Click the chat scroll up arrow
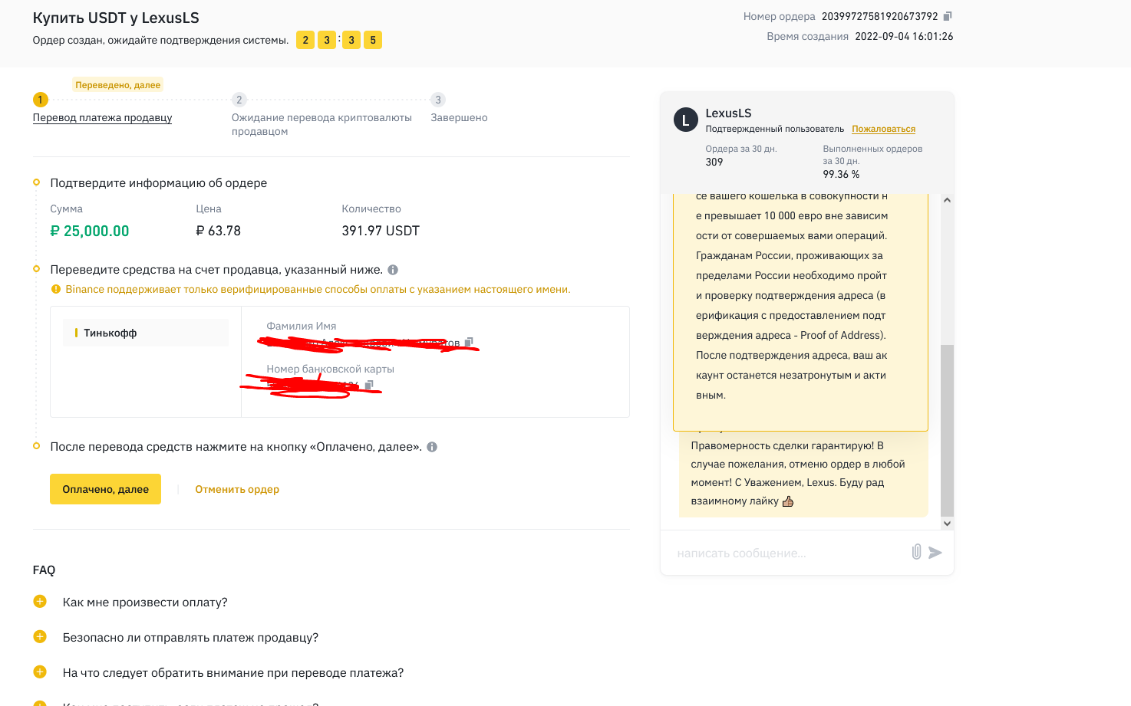 (947, 200)
